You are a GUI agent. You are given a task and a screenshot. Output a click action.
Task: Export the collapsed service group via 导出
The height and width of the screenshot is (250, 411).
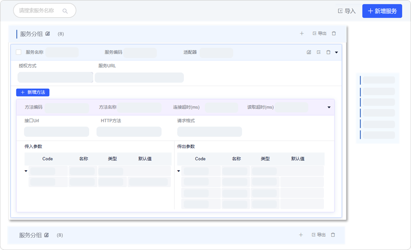tap(319, 235)
